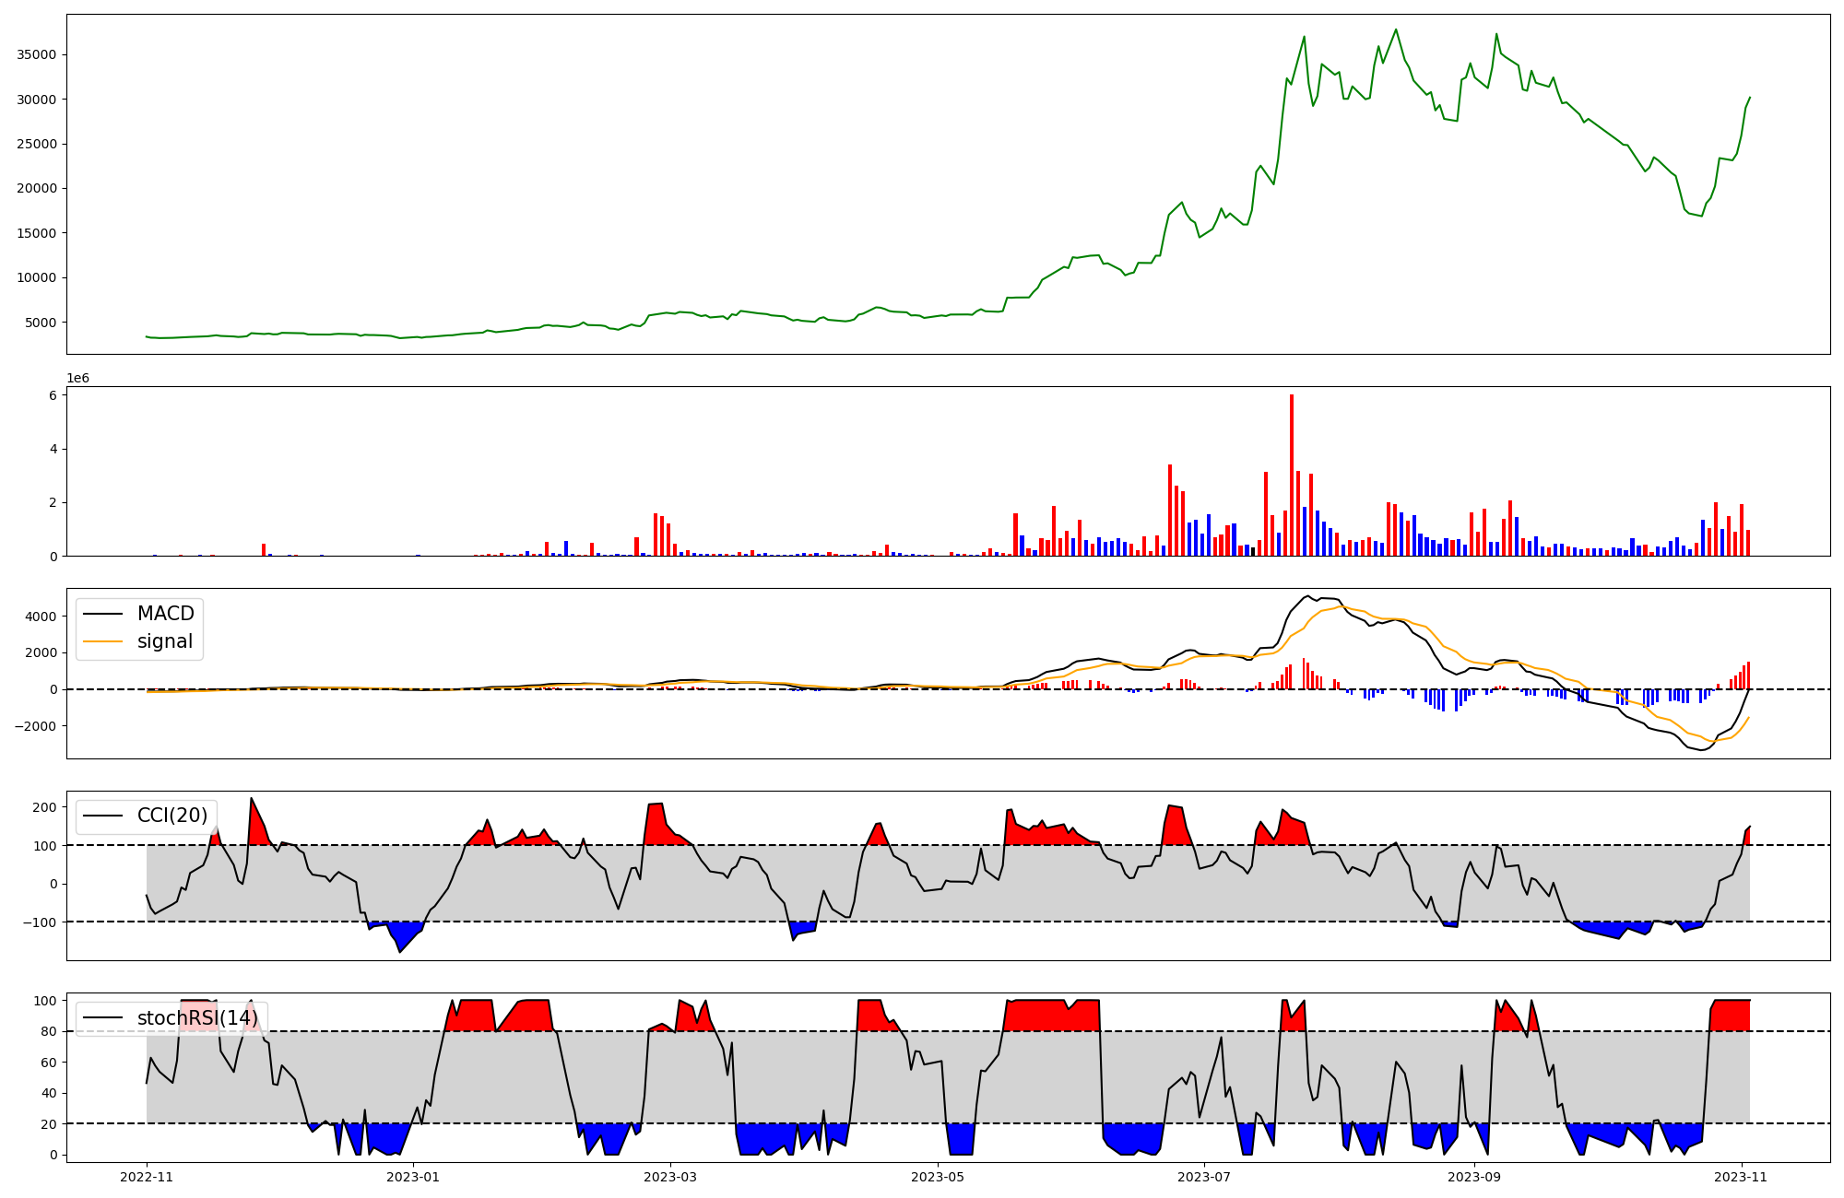The width and height of the screenshot is (1844, 1198).
Task: Click the 2023-11 date tick label
Action: [x=1742, y=1177]
